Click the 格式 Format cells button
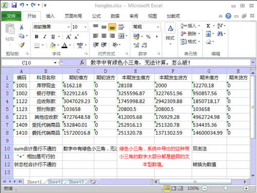Image resolution: width=257 pixels, height=193 pixels. pos(190,41)
